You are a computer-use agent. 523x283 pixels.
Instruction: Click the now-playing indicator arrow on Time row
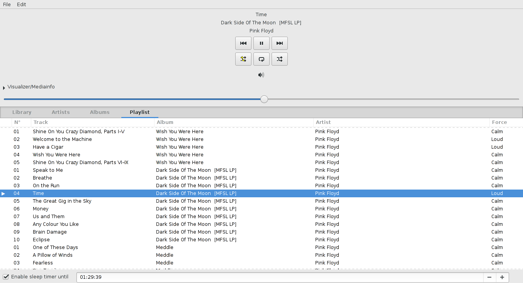[3, 193]
